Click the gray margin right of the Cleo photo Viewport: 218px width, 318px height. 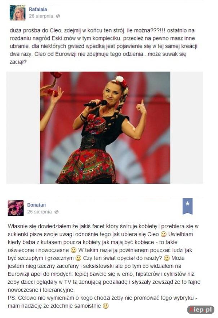[187, 127]
